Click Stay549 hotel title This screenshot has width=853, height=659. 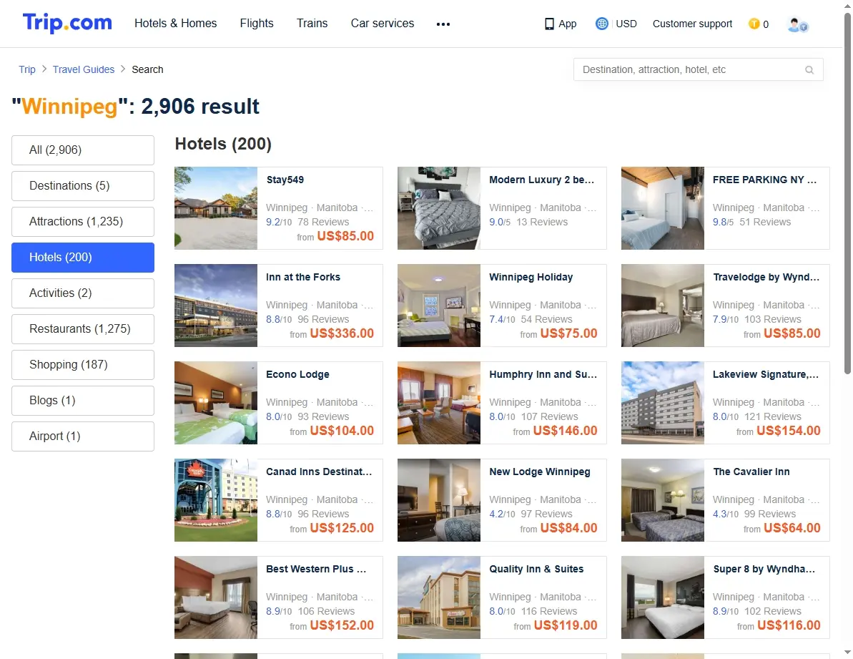[285, 180]
